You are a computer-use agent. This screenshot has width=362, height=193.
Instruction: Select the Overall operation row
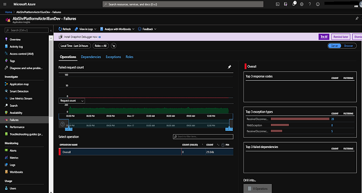pyautogui.click(x=146, y=152)
